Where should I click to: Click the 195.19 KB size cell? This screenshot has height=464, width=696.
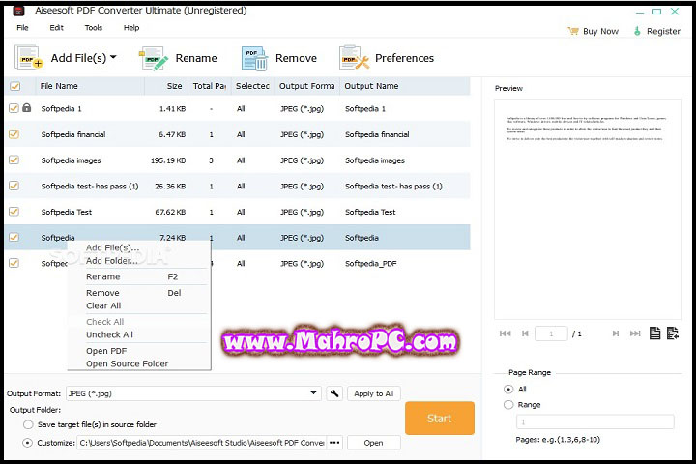tap(168, 160)
